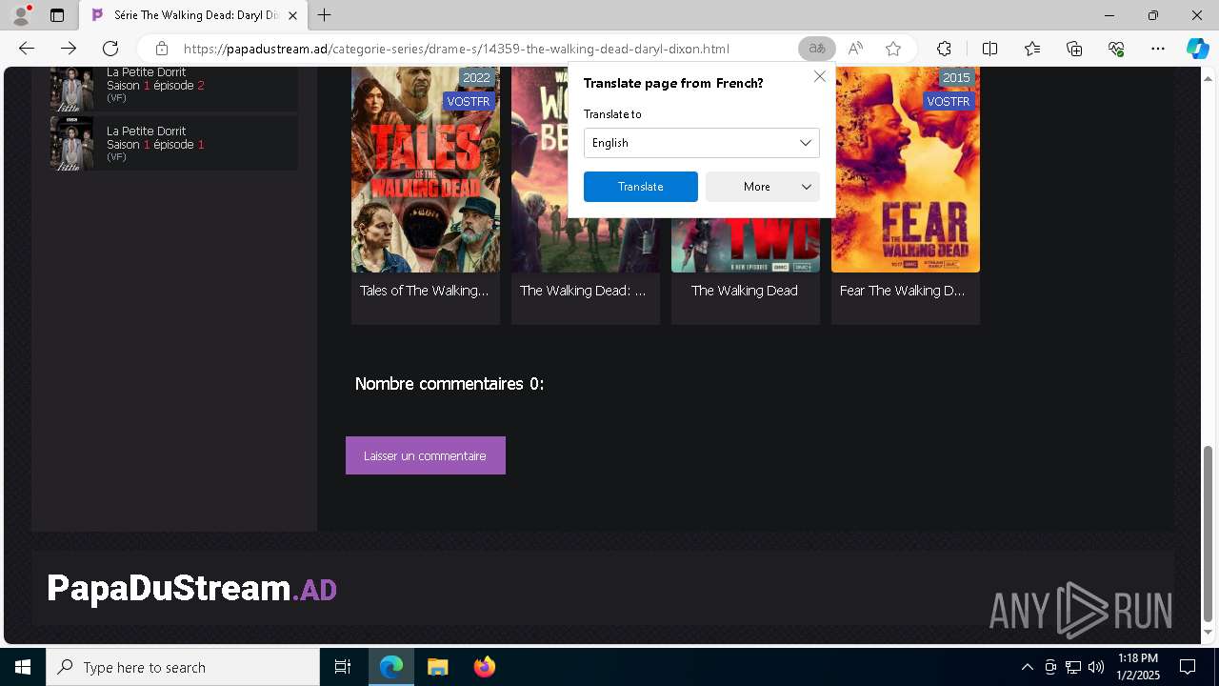1219x686 pixels.
Task: Click the taskbar search box
Action: click(x=183, y=667)
